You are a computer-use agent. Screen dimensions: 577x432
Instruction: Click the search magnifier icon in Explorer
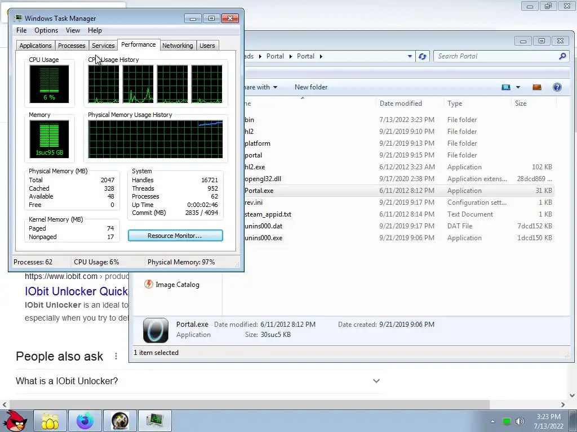(562, 56)
